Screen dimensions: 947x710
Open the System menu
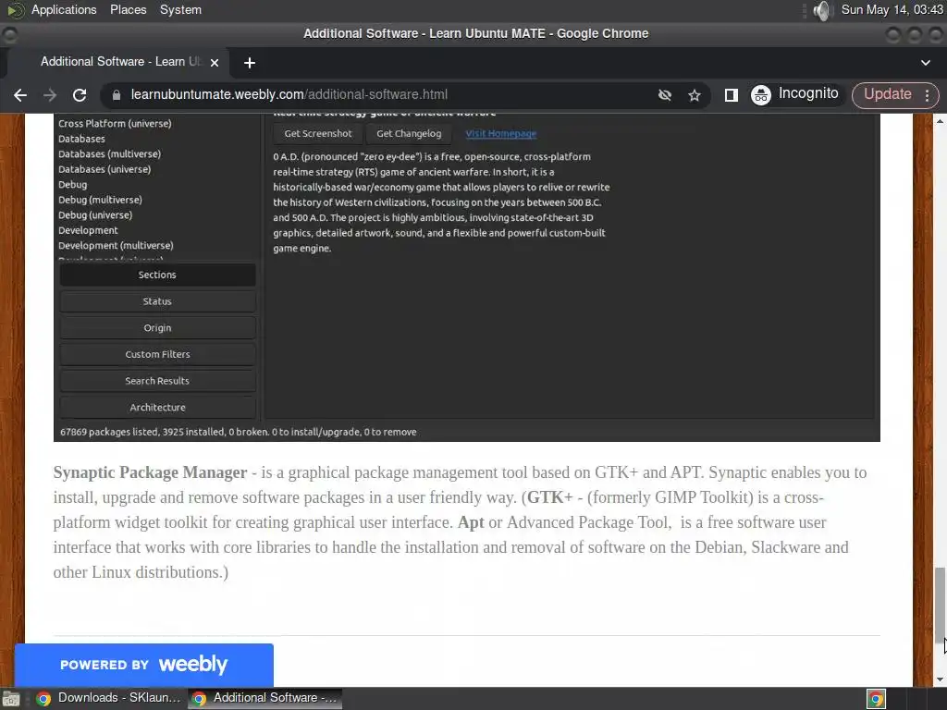coord(180,9)
